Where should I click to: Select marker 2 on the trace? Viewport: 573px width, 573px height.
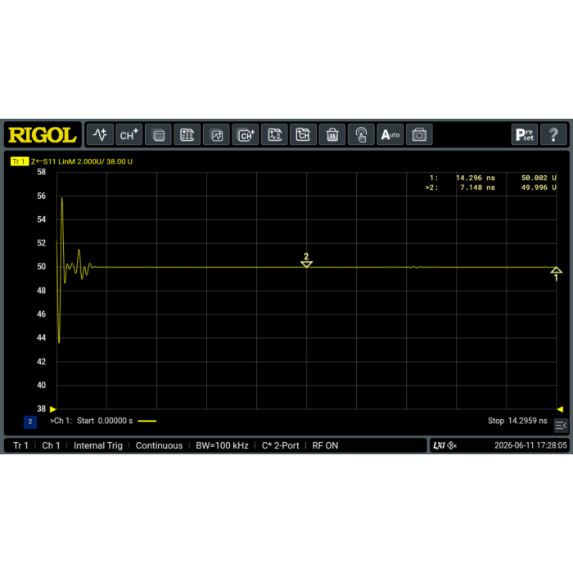(x=306, y=260)
